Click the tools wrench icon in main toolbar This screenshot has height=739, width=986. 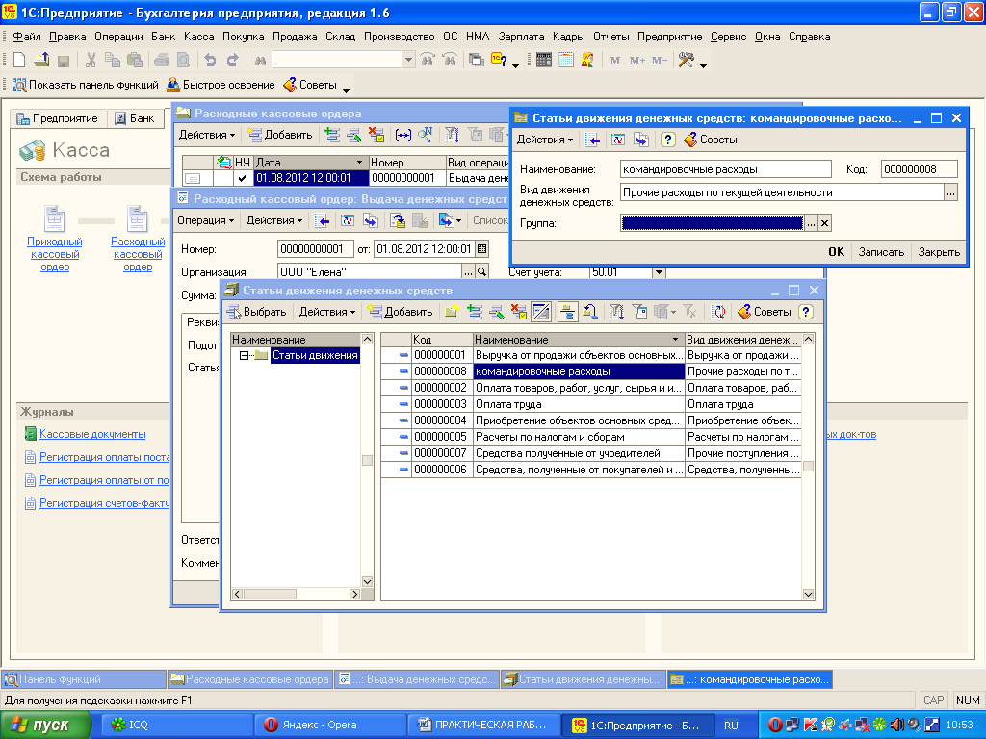[x=686, y=61]
